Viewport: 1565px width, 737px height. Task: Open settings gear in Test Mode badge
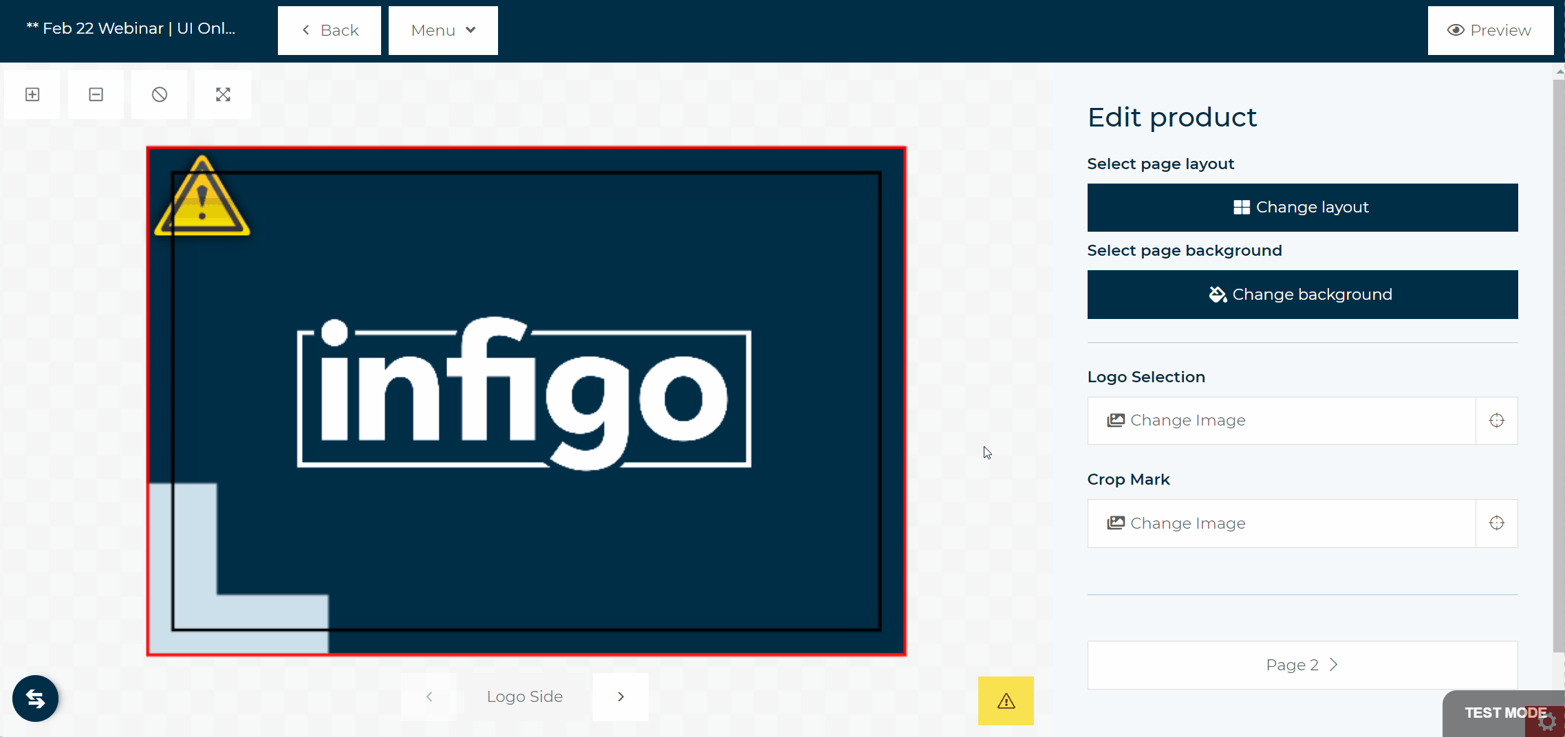pyautogui.click(x=1546, y=722)
